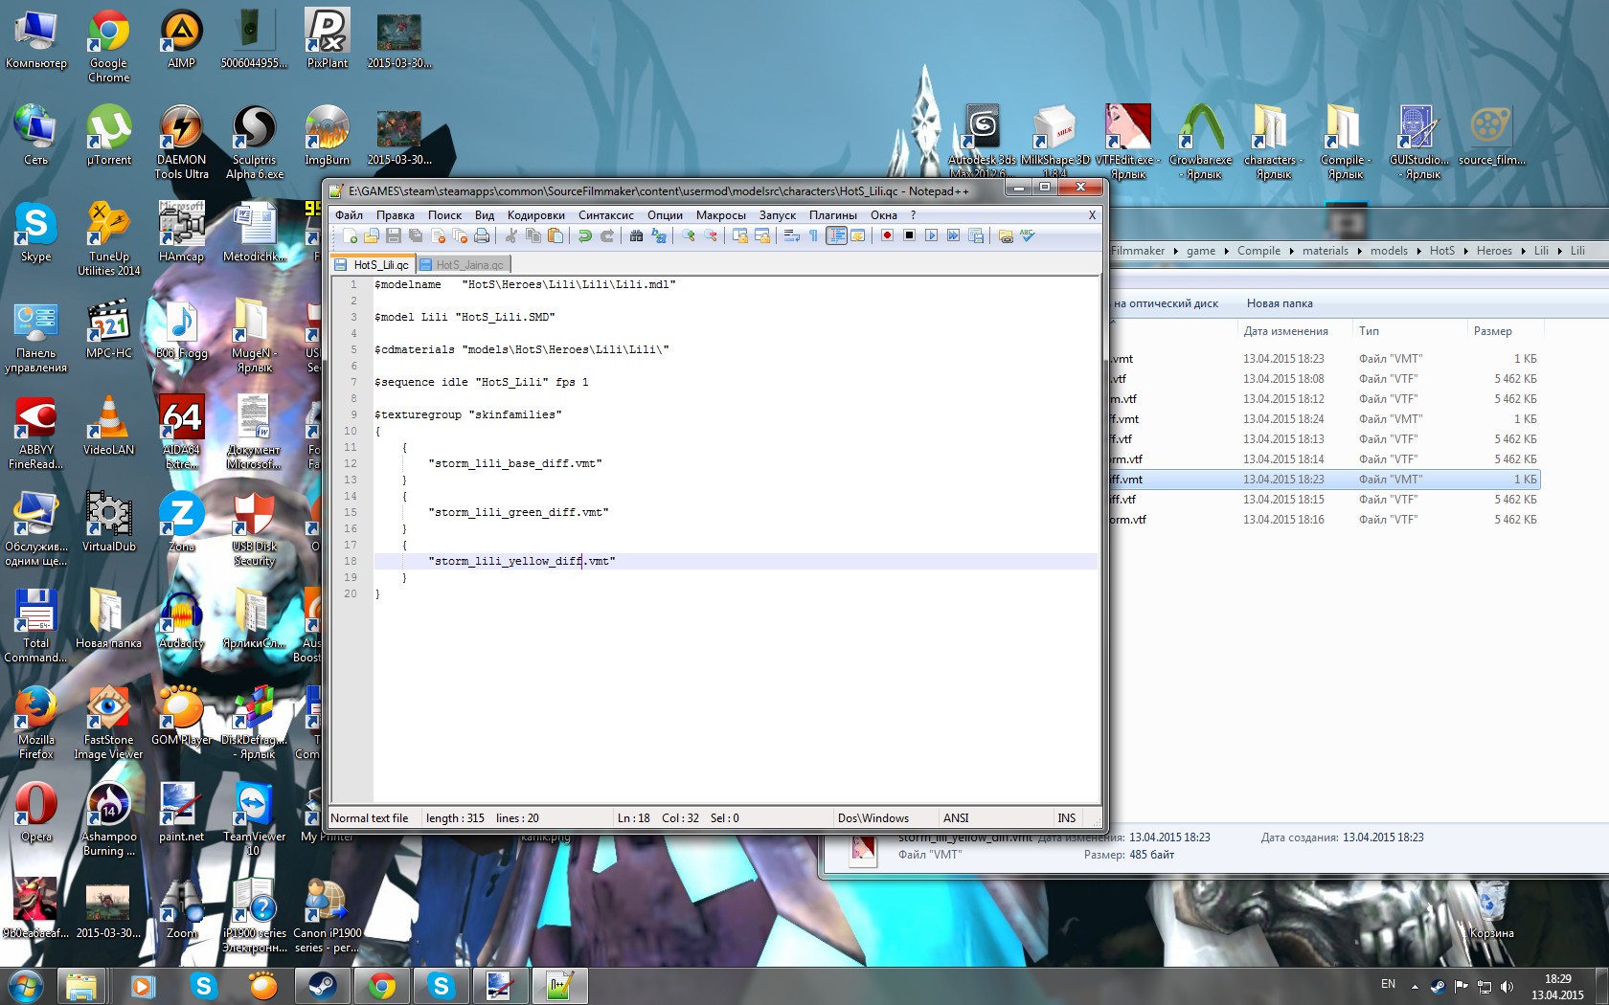Viewport: 1609px width, 1005px height.
Task: Open Find with the binoculars icon
Action: click(x=636, y=235)
